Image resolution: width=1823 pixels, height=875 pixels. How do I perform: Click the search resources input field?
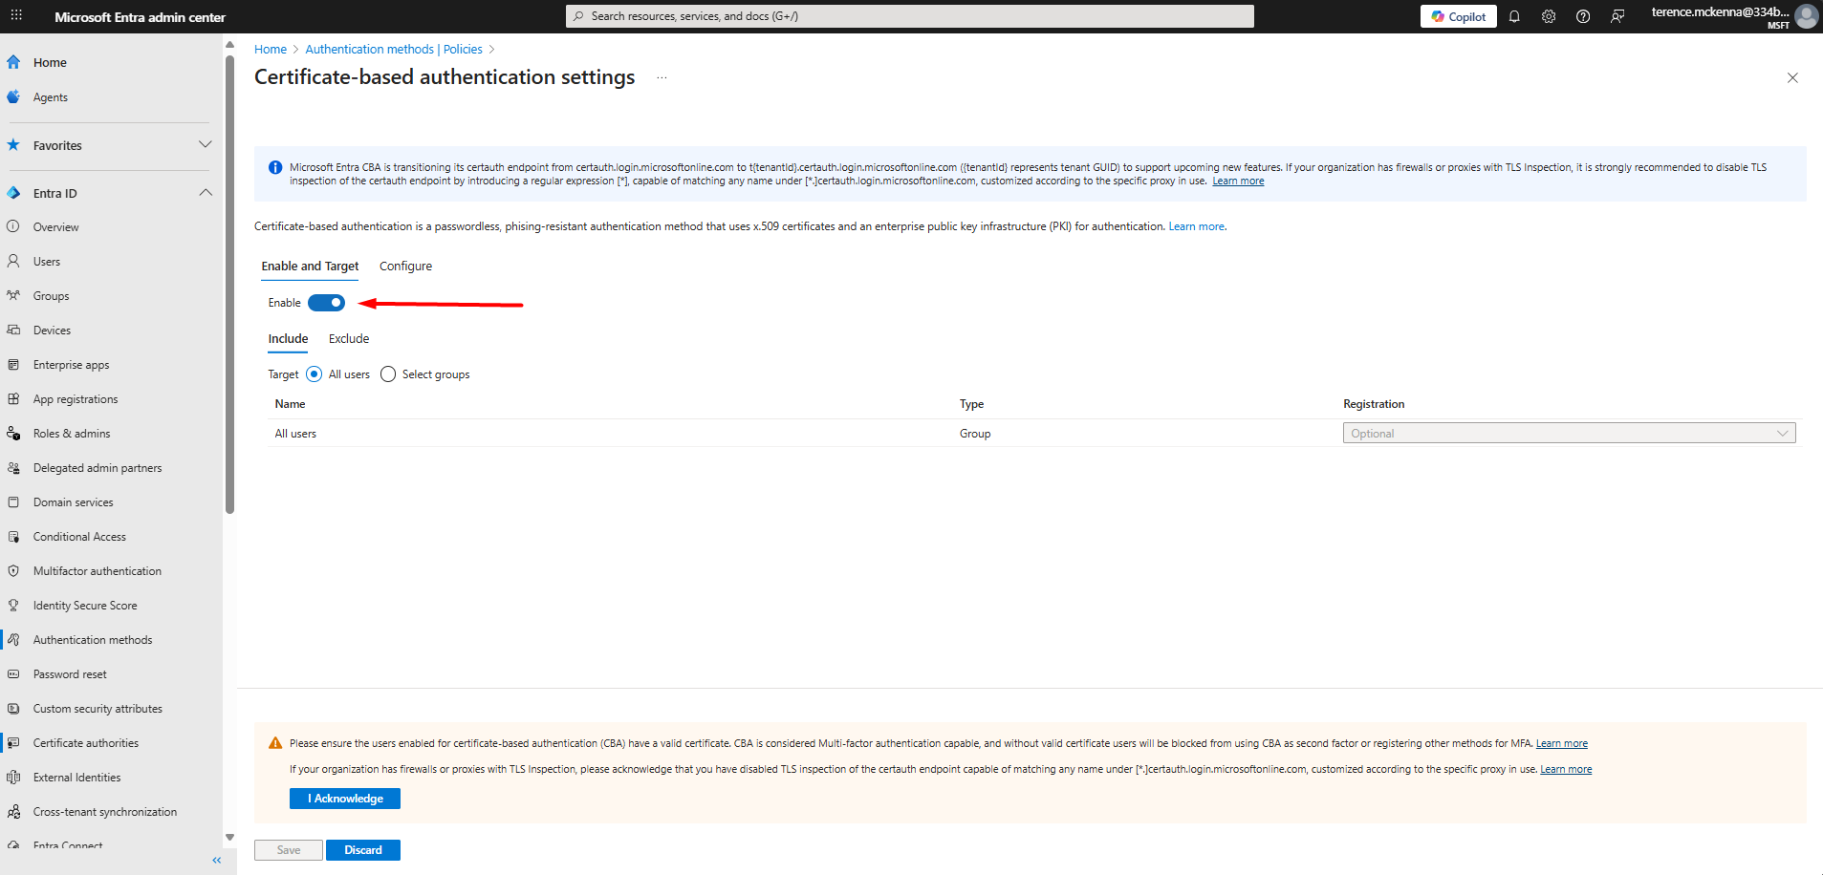pyautogui.click(x=909, y=16)
